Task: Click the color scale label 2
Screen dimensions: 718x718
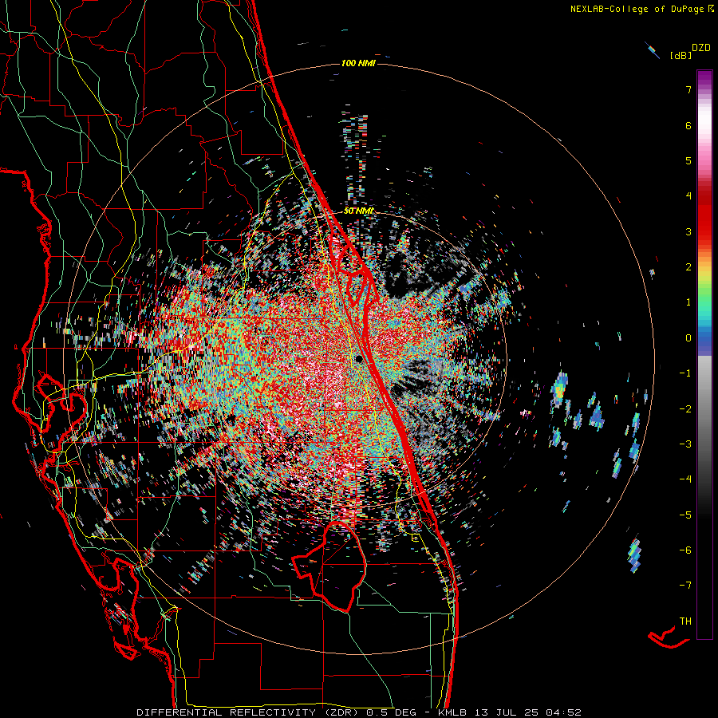Action: [x=688, y=267]
